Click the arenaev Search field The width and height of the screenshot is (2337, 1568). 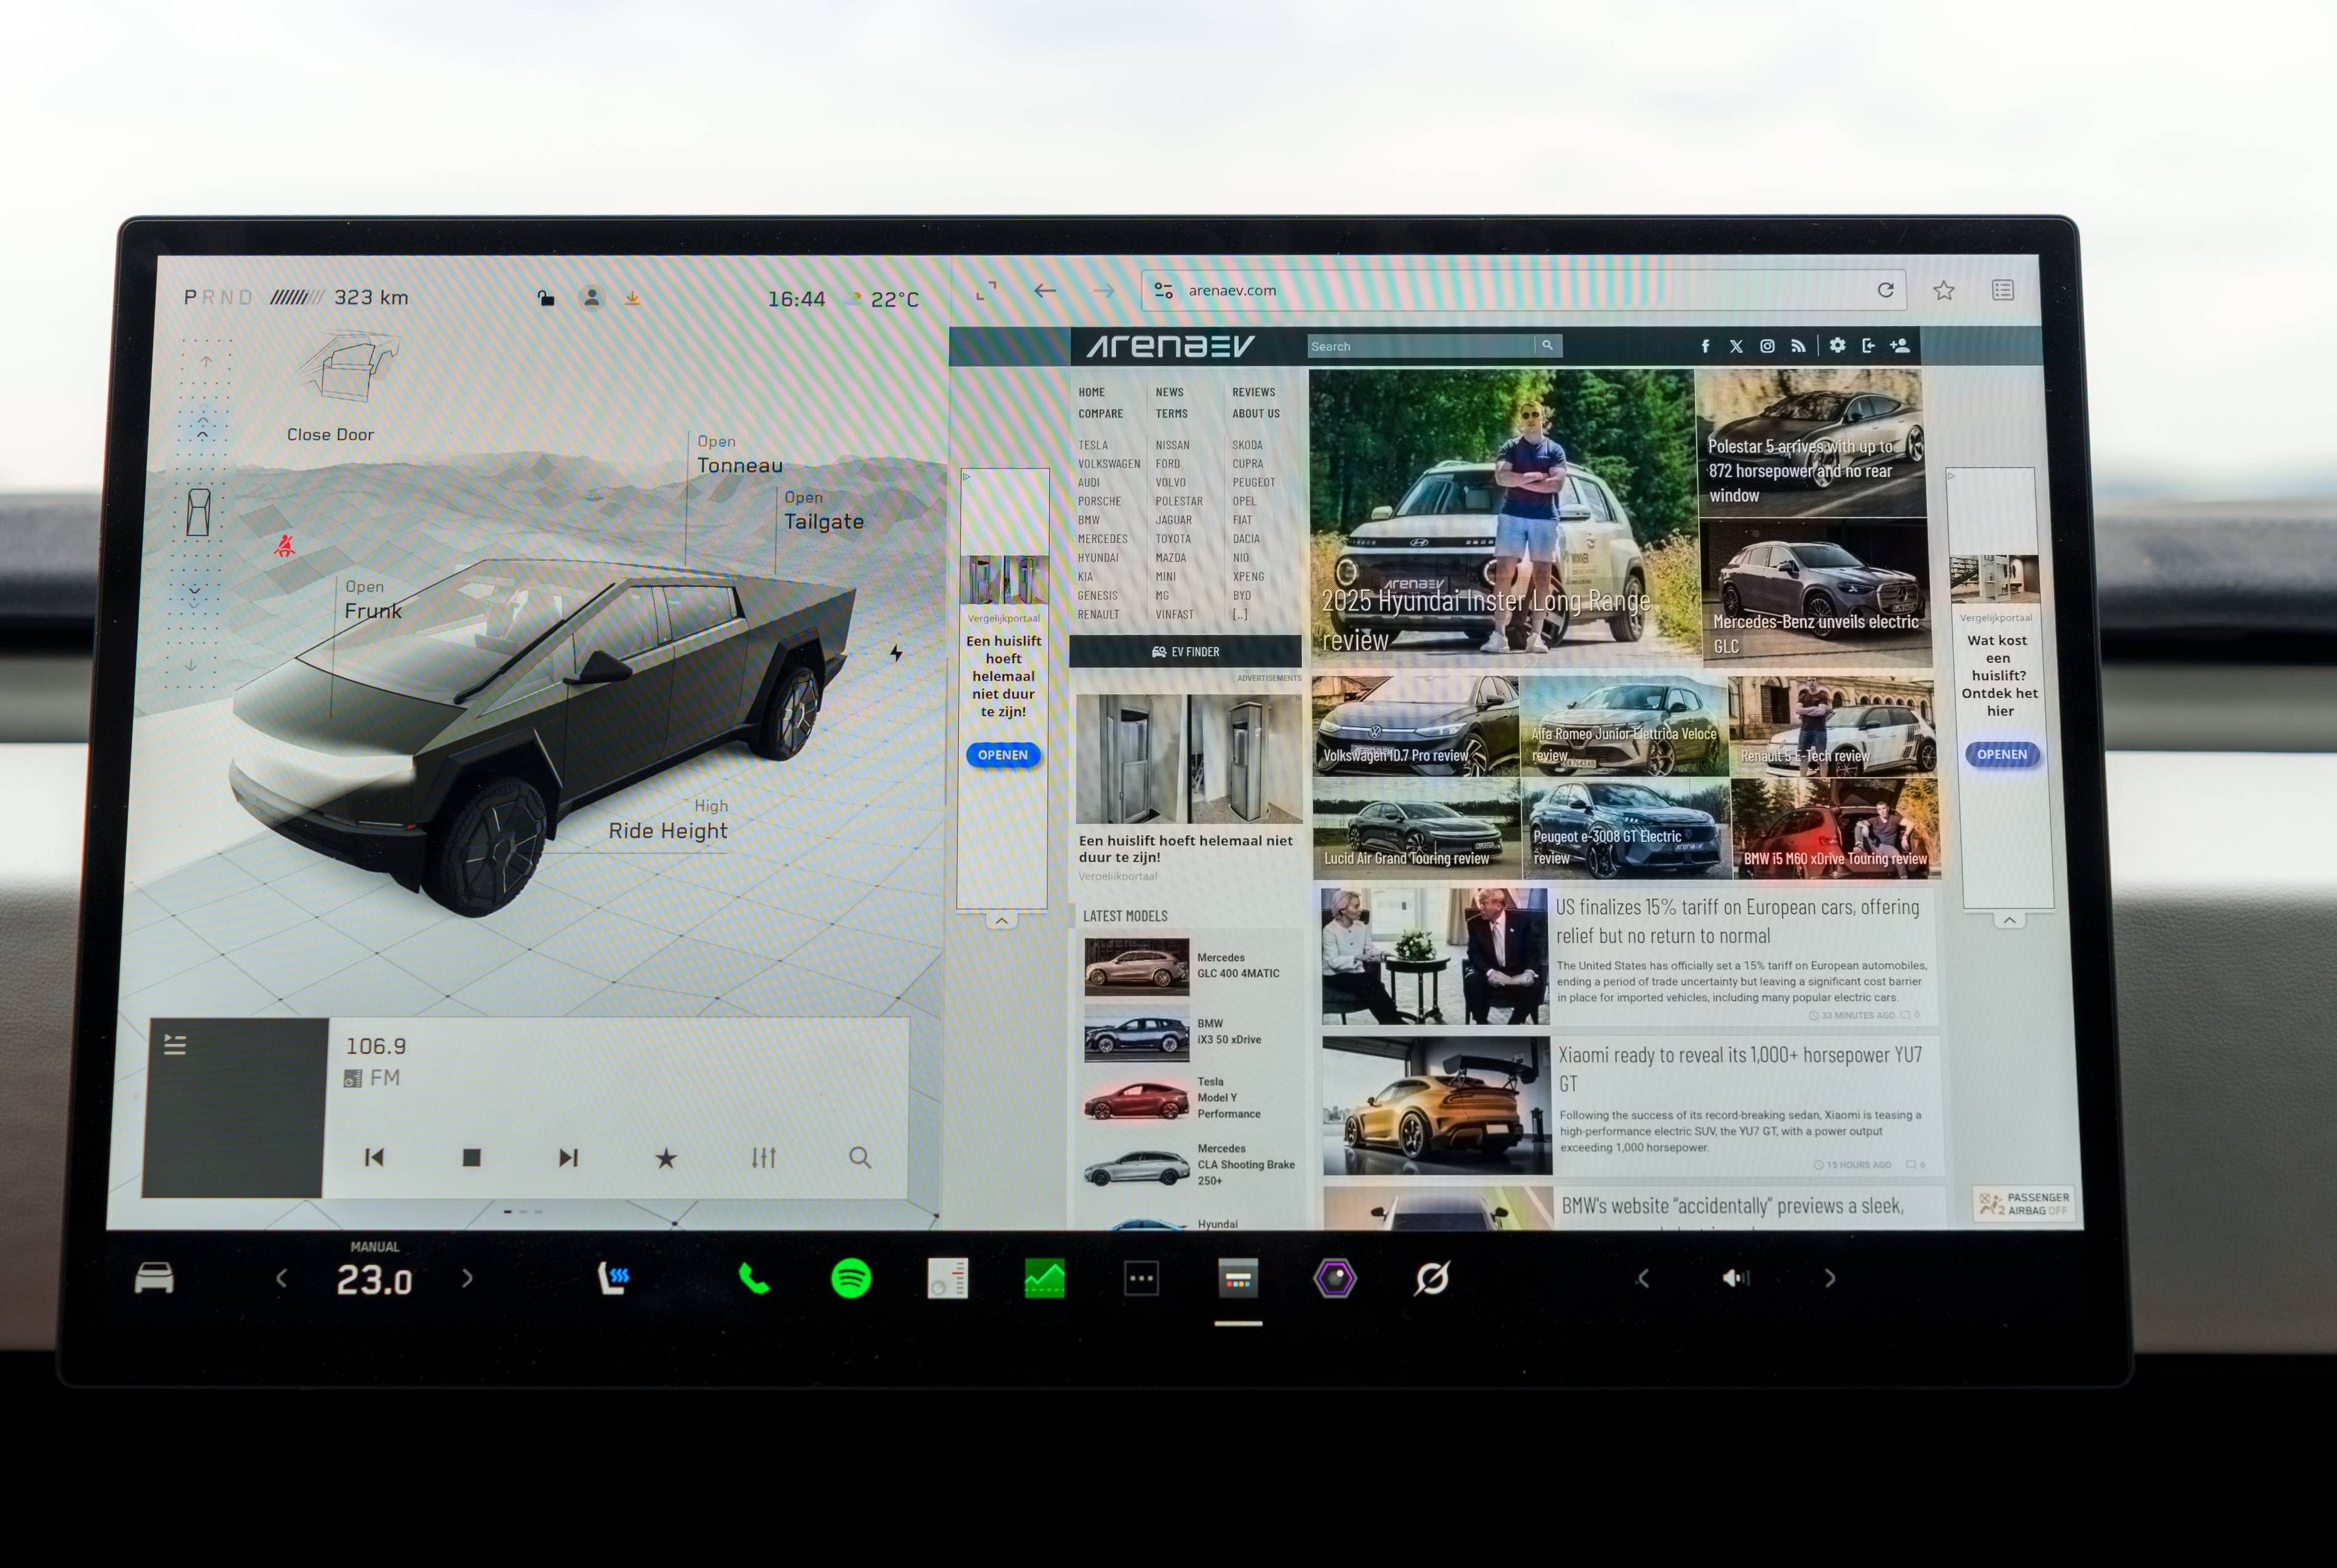[x=1420, y=346]
